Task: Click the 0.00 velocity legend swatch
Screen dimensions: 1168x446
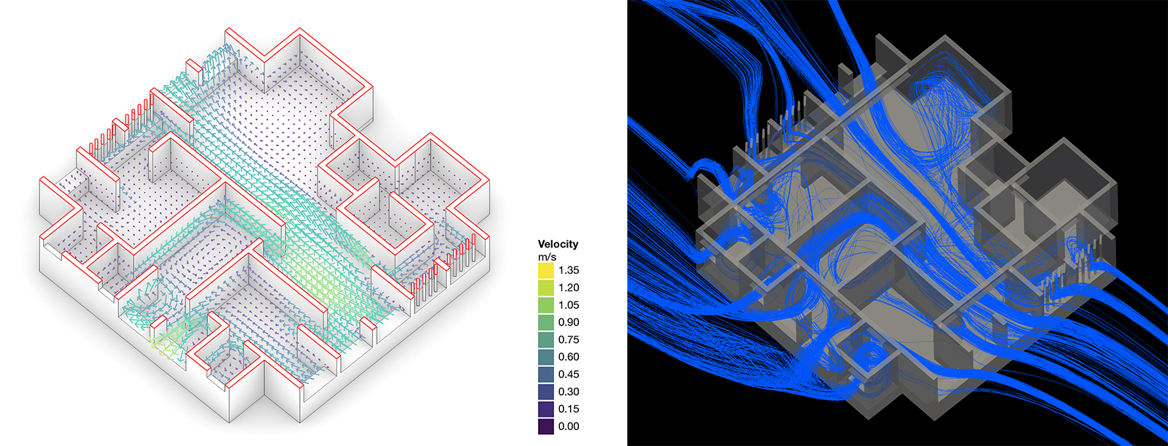Action: (546, 426)
